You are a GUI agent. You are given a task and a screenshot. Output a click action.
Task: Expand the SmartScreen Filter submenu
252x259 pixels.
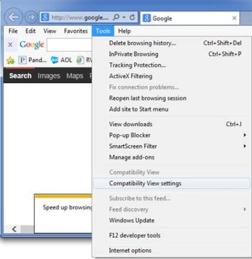click(x=244, y=146)
